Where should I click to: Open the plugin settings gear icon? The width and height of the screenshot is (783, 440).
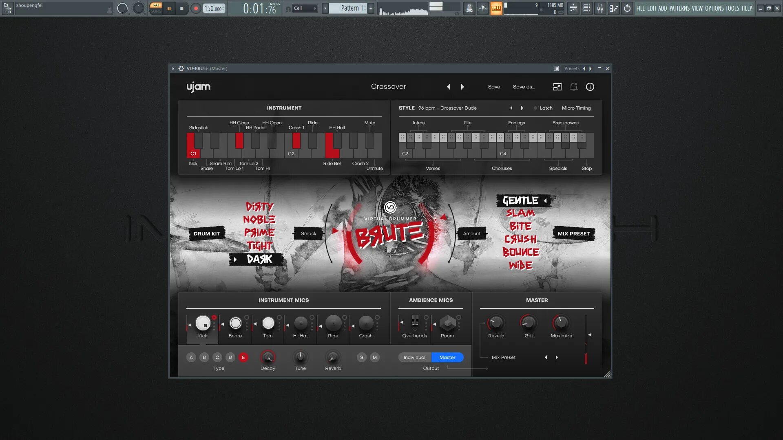click(x=181, y=68)
